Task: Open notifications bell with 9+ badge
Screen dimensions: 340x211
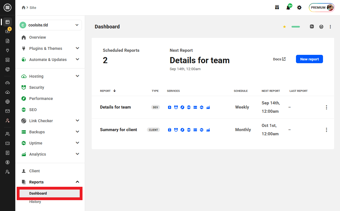Action: click(x=288, y=7)
